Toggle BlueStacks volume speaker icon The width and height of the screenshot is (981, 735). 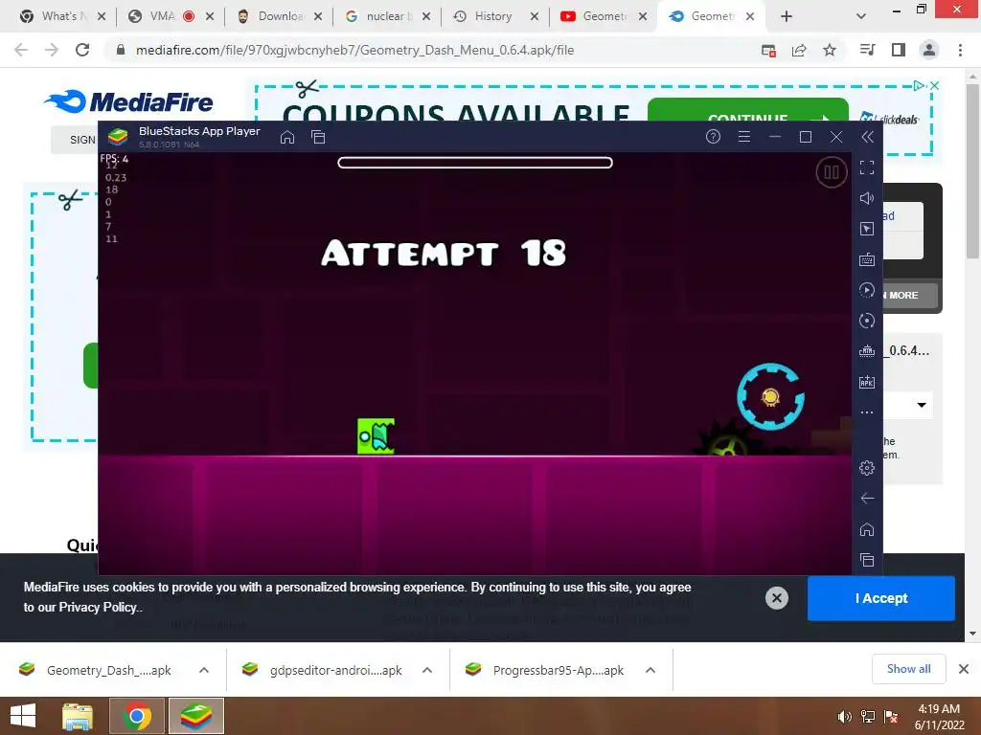click(866, 198)
